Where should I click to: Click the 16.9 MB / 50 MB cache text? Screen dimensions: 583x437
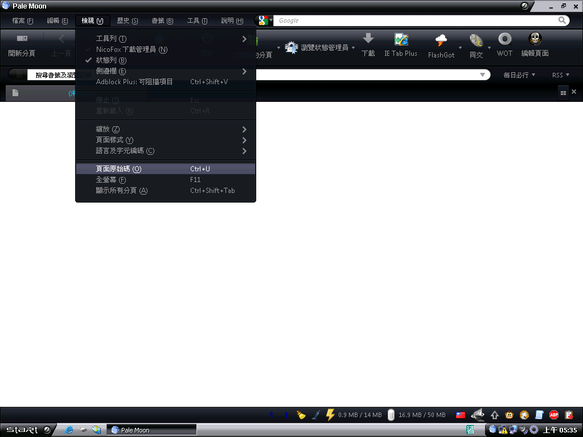422,415
